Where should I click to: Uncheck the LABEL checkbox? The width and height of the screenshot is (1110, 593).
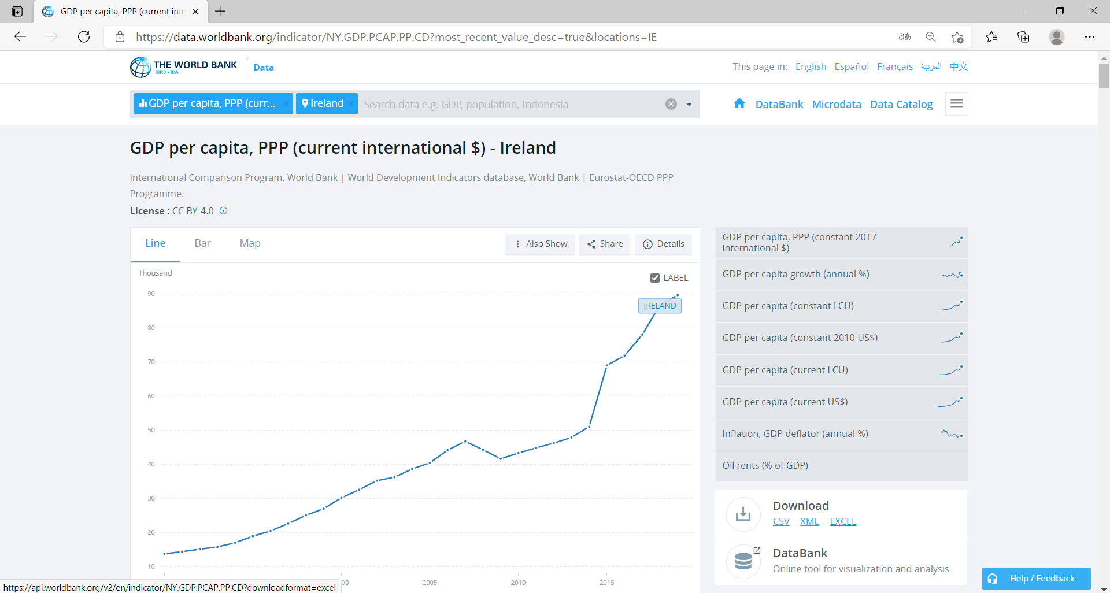(x=655, y=278)
